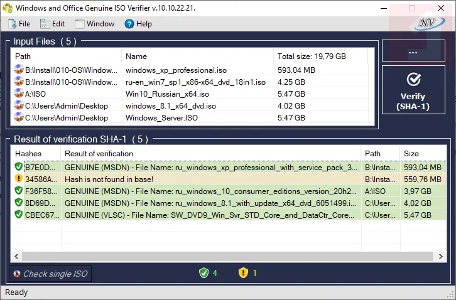Click the 593,04 MB size in input files
The width and height of the screenshot is (456, 300).
[296, 70]
